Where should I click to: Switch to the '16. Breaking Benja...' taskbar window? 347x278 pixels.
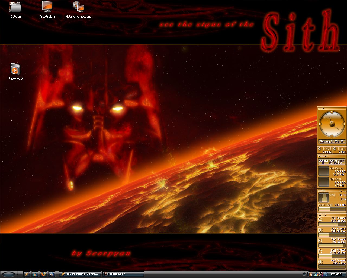click(80, 274)
